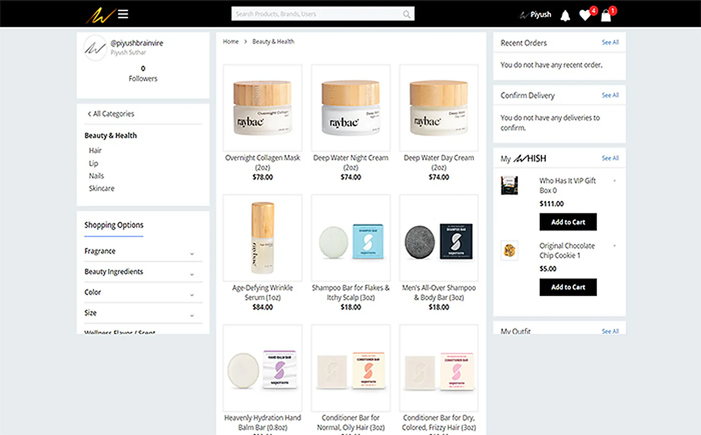
Task: See all Confirm Delivery items
Action: click(x=610, y=95)
